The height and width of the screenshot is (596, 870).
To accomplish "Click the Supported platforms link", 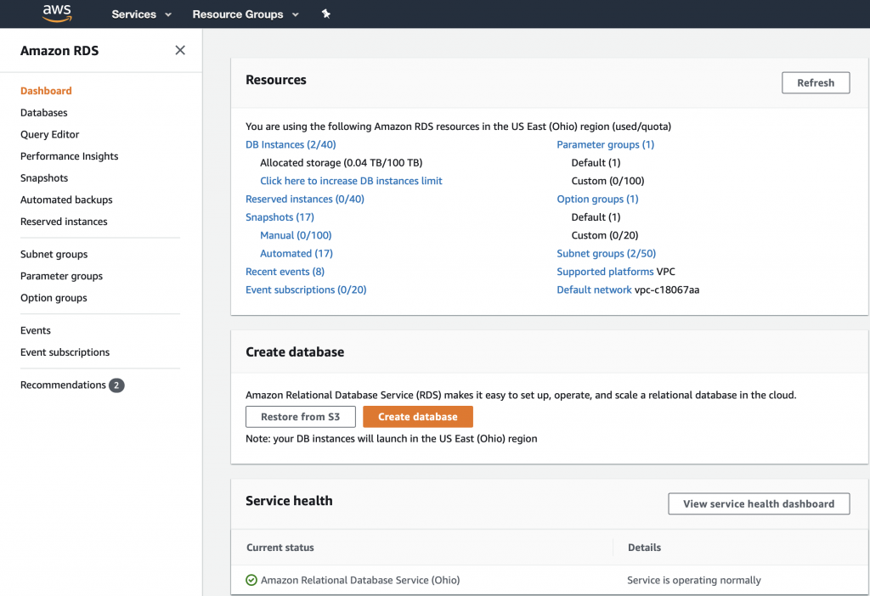I will click(x=605, y=272).
